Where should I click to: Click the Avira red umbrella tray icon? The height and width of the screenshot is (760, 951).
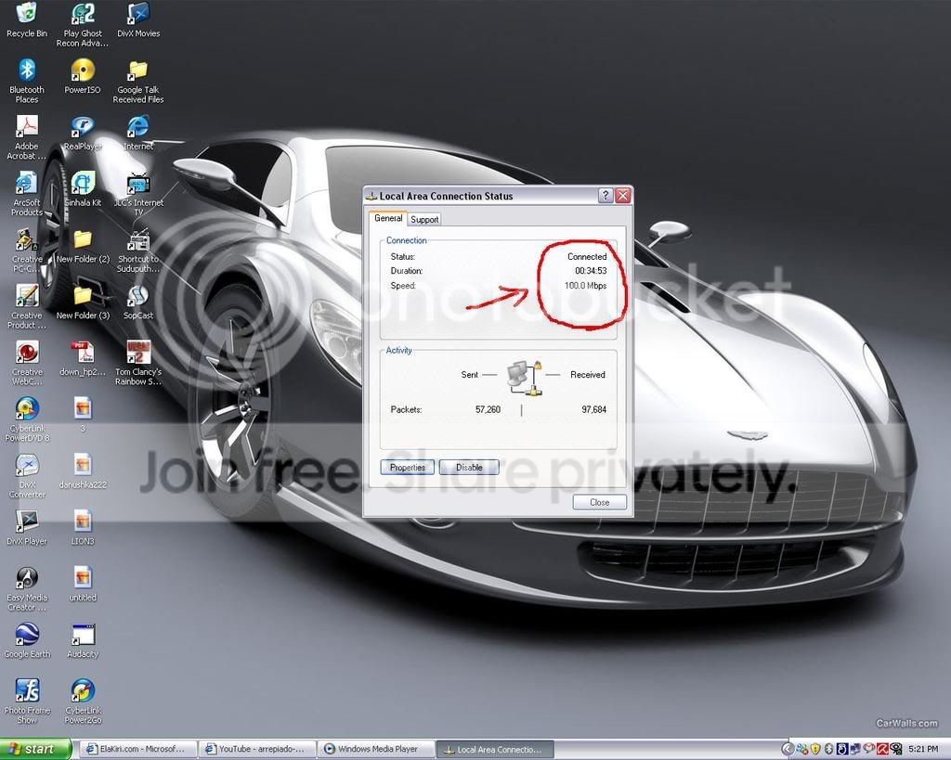coord(882,749)
